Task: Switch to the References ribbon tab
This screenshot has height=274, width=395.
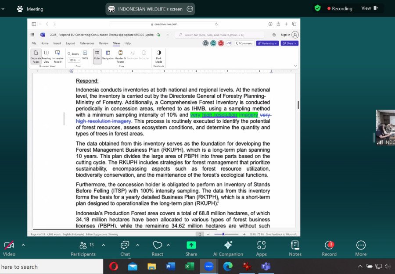Action: click(86, 43)
